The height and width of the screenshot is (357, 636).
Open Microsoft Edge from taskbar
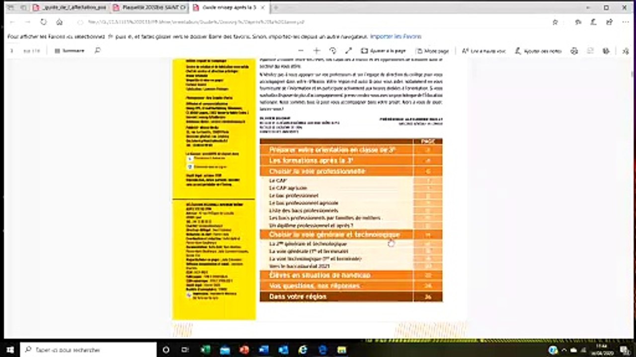tap(322, 350)
